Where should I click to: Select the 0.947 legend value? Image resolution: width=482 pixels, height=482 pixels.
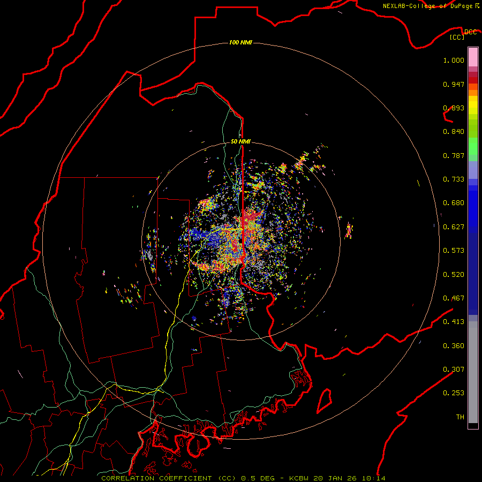(454, 84)
